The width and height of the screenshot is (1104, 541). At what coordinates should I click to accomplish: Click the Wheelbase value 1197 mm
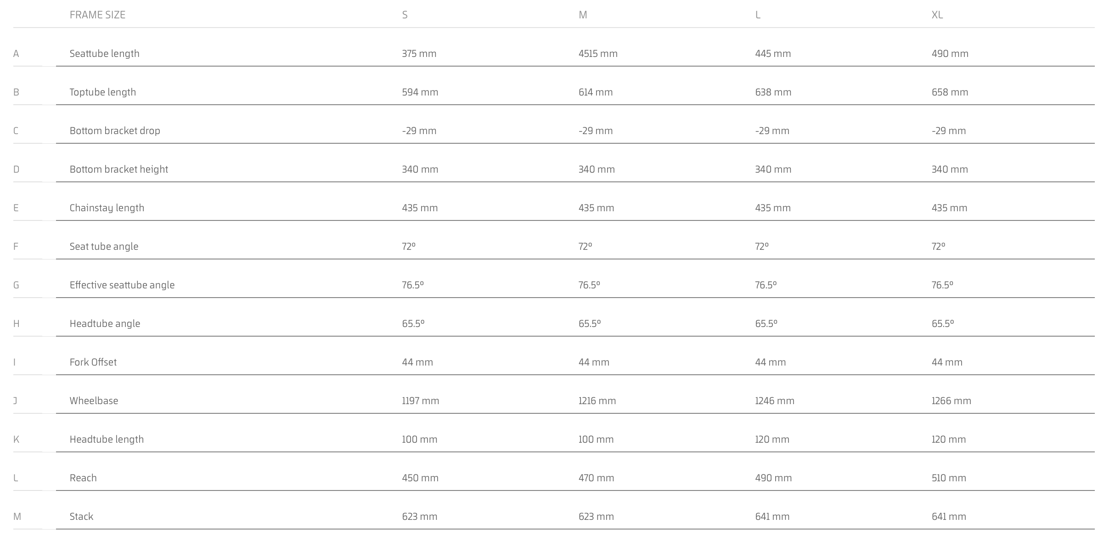421,400
